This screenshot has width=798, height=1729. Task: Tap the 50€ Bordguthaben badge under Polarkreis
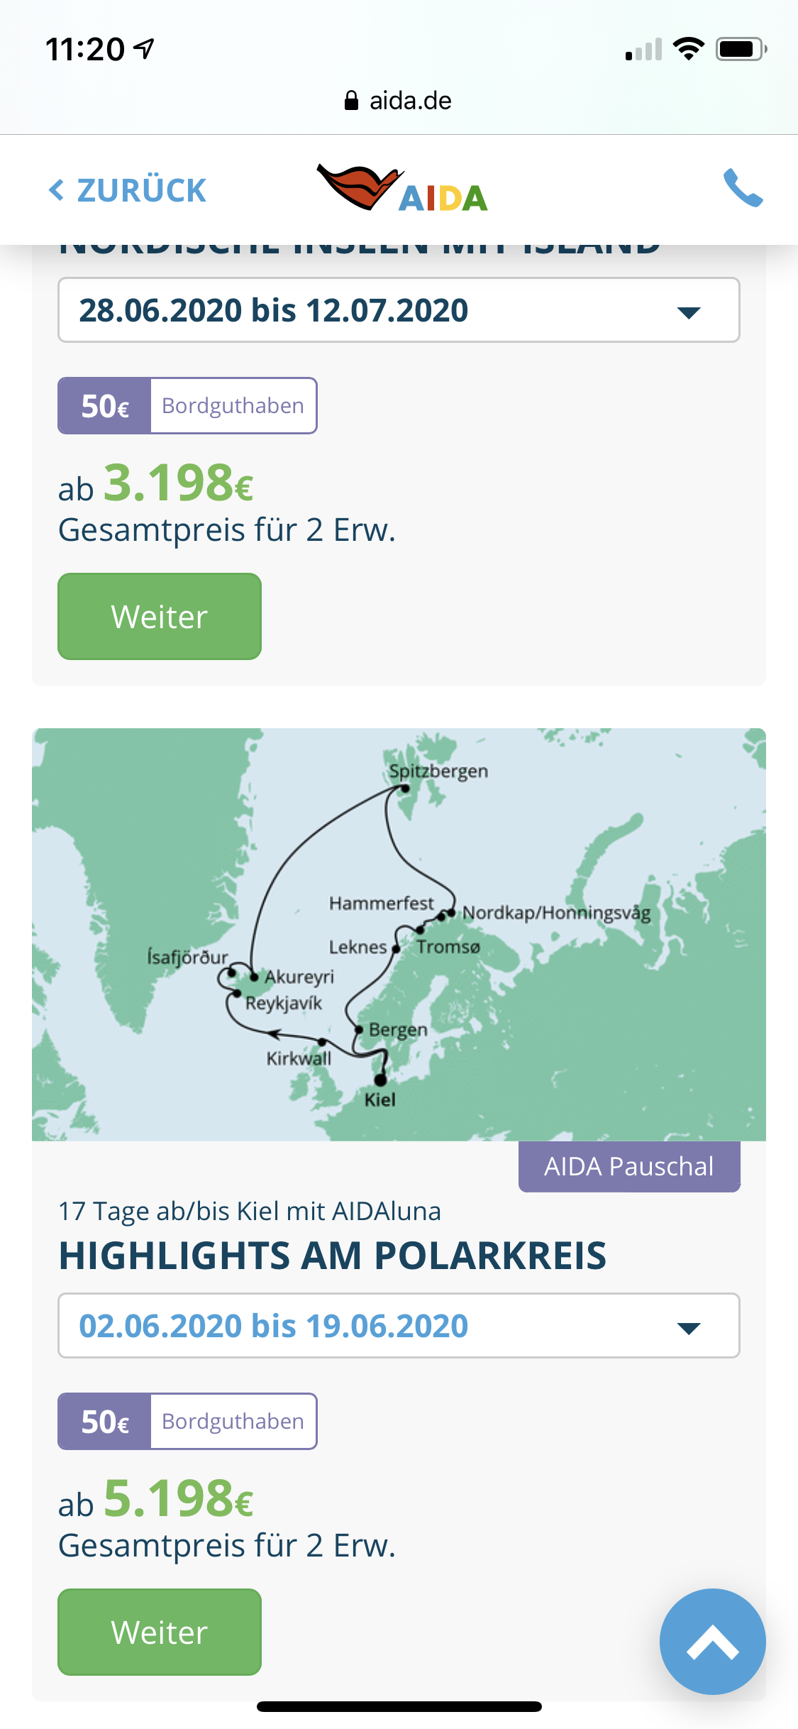click(187, 1421)
